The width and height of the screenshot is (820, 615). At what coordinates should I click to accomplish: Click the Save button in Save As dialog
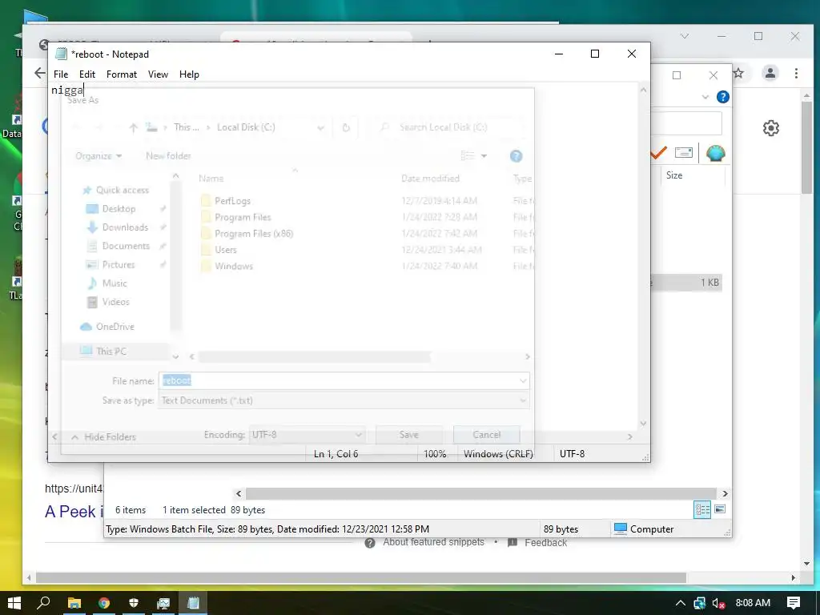[409, 435]
